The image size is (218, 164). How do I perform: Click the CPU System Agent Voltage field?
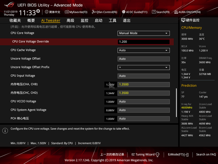pos(143,110)
